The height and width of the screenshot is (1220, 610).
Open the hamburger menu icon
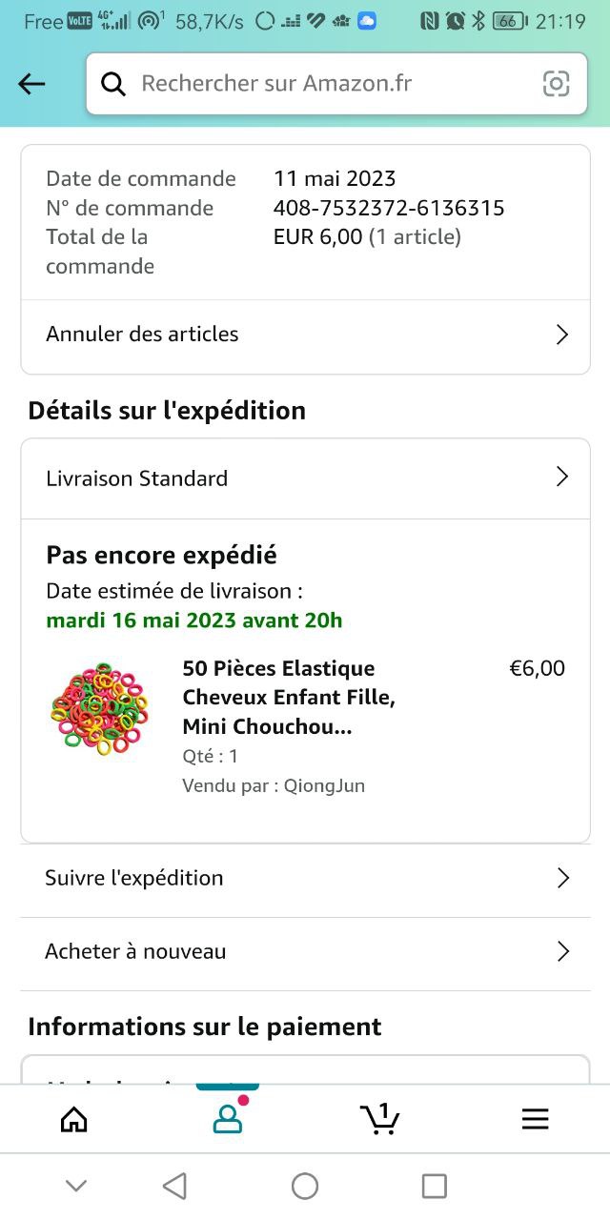tap(535, 1119)
